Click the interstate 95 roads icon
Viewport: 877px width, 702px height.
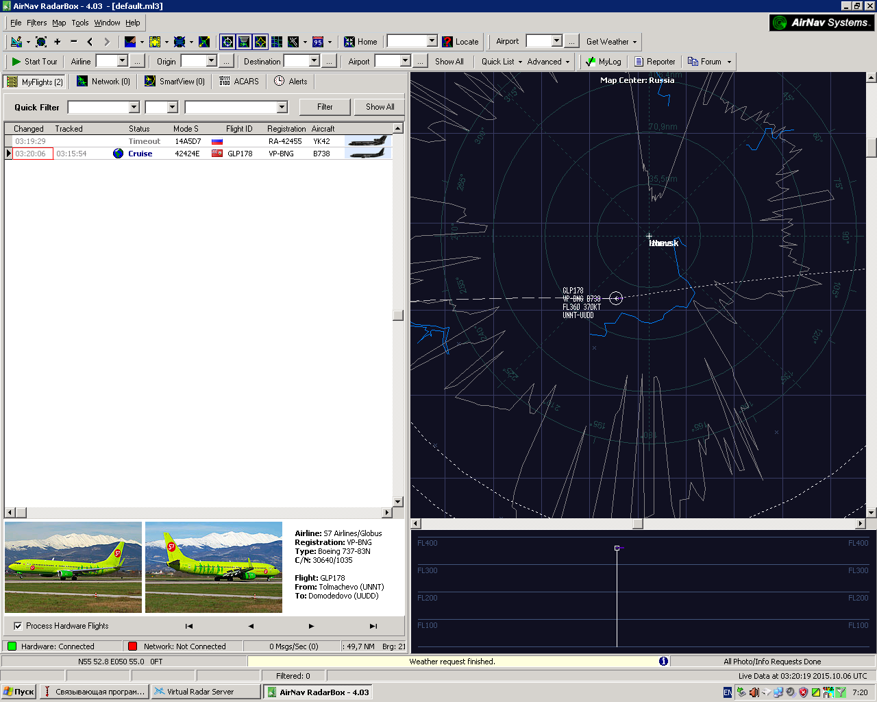pos(318,42)
